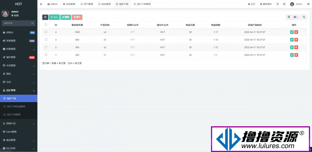Switch to the 系统配置 tab

point(69,4)
